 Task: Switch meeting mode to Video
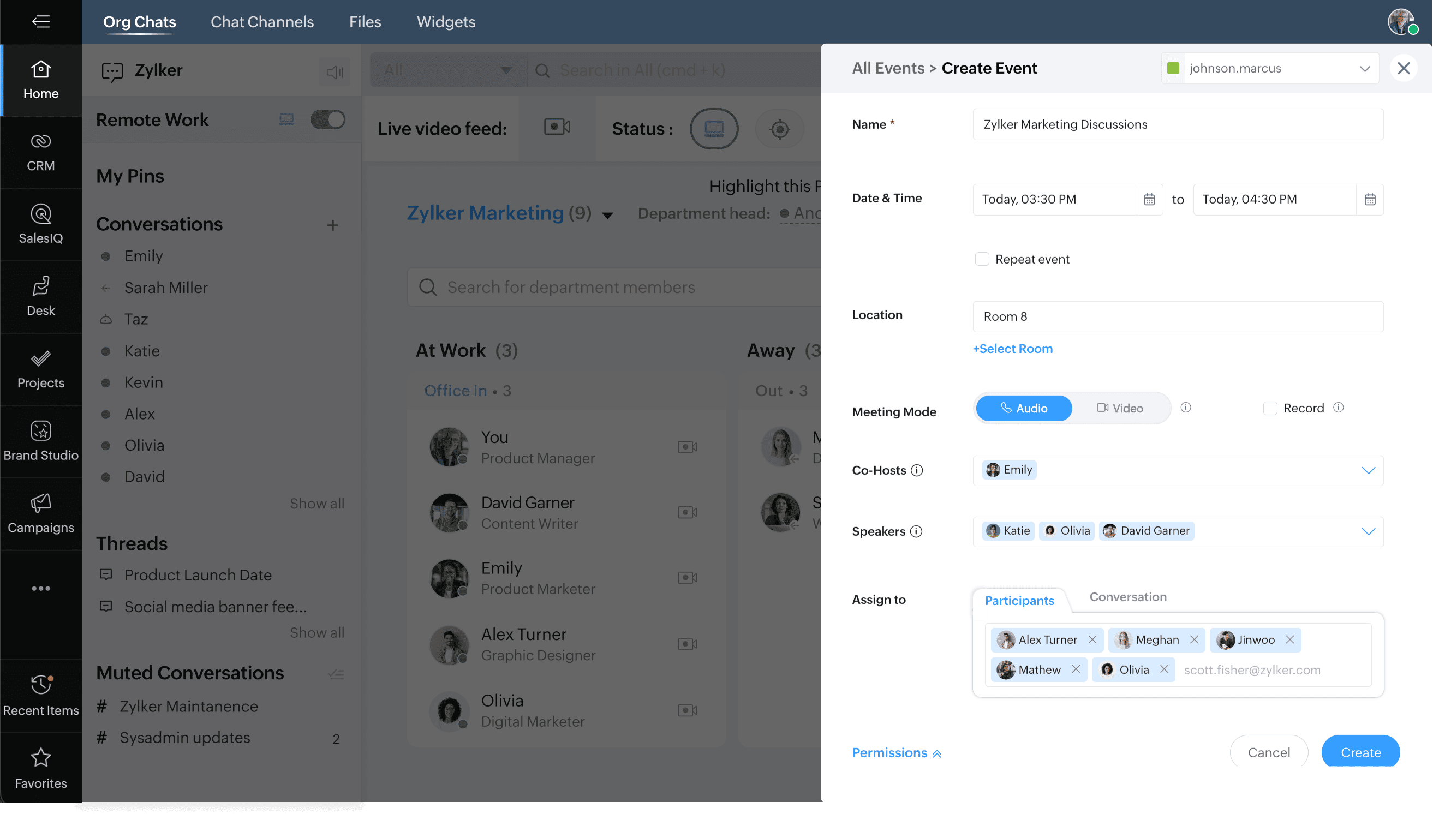click(x=1120, y=408)
